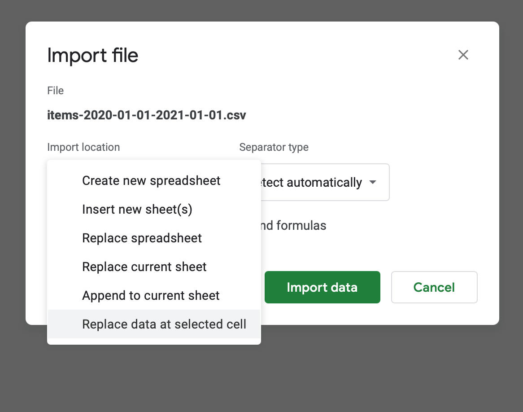Click the green Import data button
Viewport: 523px width, 412px height.
click(322, 287)
